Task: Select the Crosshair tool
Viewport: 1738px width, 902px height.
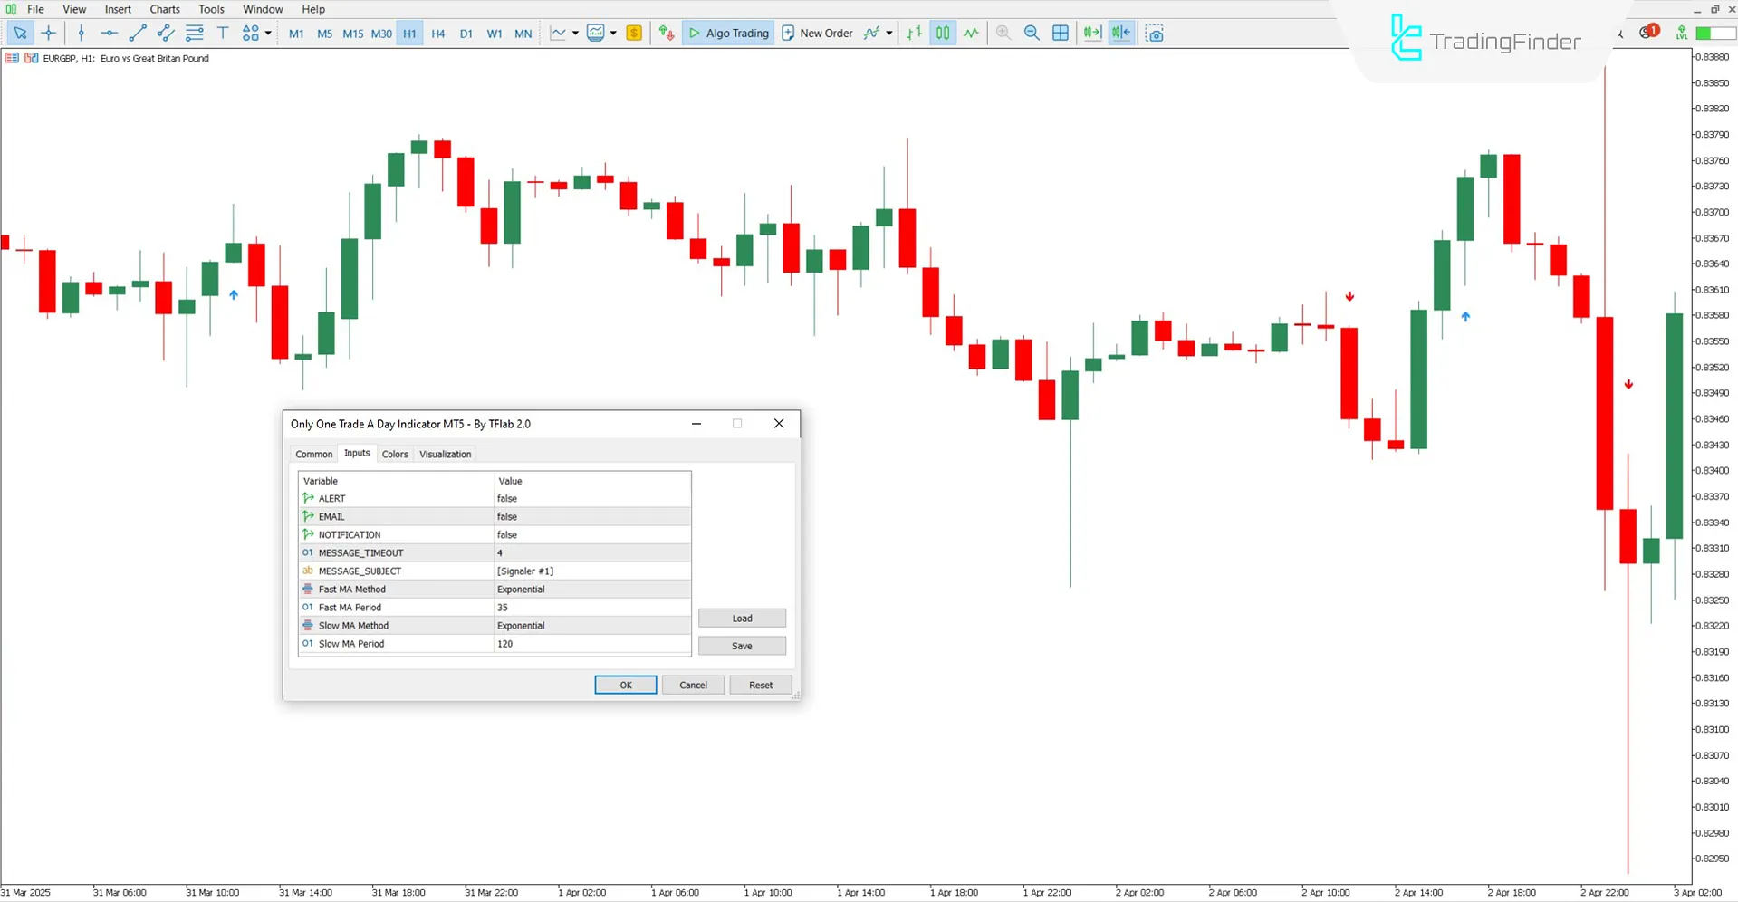Action: [x=49, y=33]
